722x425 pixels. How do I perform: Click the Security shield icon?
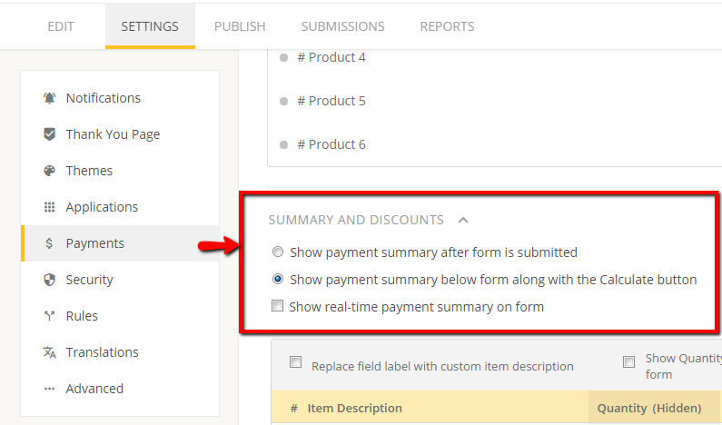tap(49, 280)
